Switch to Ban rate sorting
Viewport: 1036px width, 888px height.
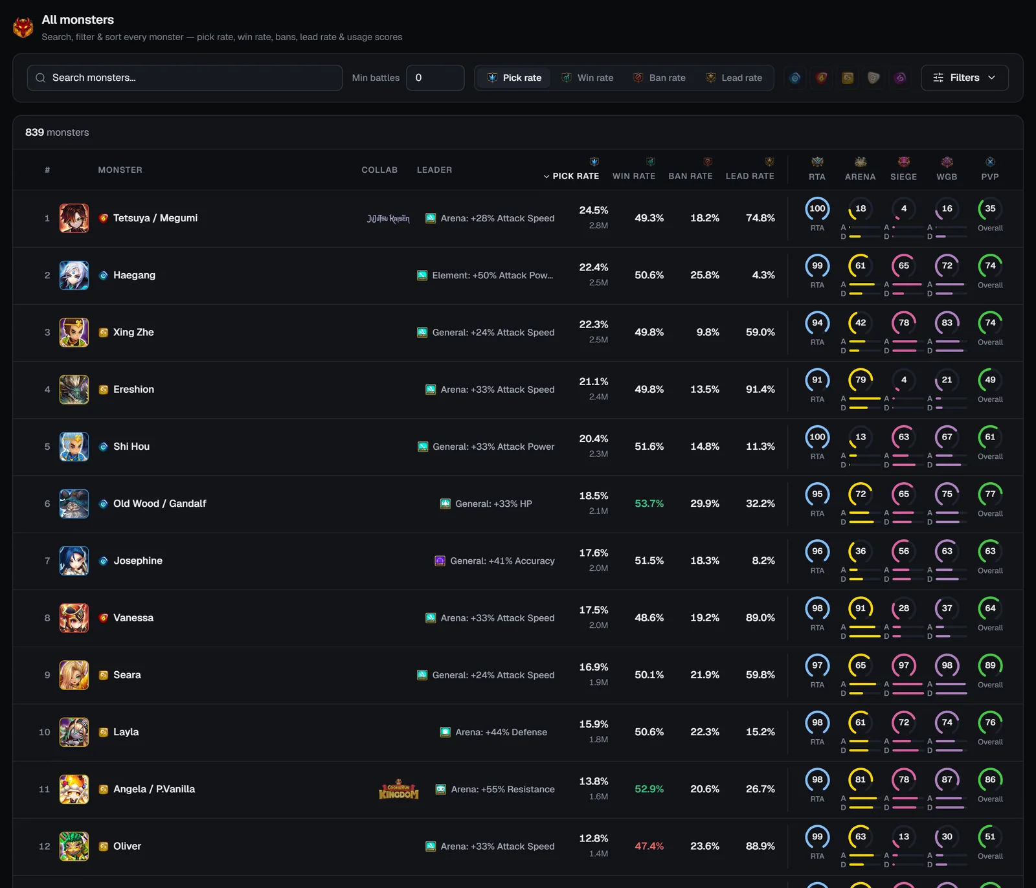pyautogui.click(x=659, y=78)
